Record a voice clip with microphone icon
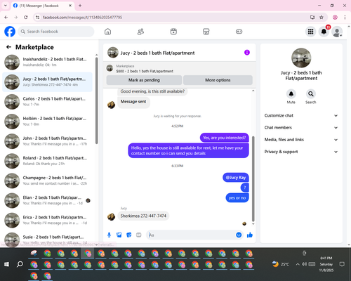351x281 pixels. coord(109,235)
